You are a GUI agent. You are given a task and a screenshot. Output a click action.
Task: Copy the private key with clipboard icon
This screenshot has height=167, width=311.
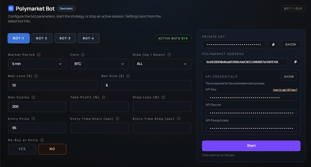pos(273,44)
